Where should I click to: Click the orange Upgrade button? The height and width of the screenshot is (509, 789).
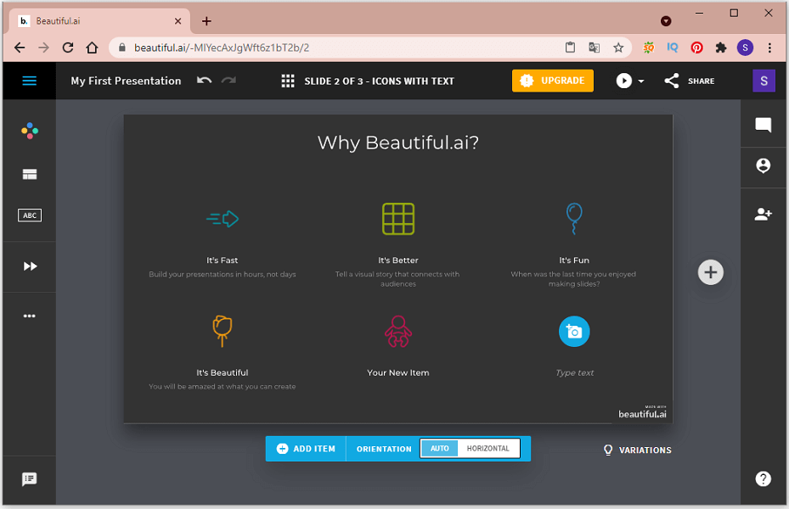553,81
